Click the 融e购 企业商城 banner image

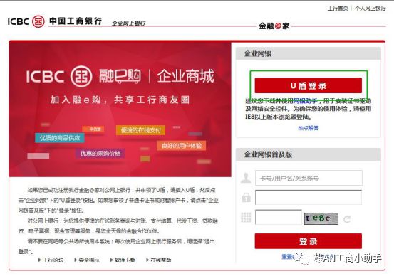[120, 110]
